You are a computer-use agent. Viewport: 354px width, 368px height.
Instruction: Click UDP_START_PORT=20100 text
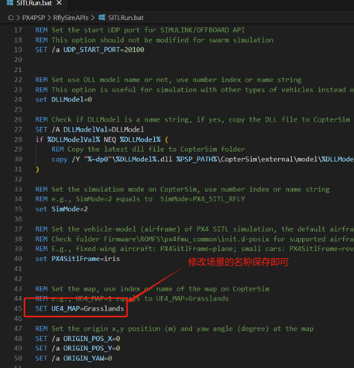[x=104, y=50]
